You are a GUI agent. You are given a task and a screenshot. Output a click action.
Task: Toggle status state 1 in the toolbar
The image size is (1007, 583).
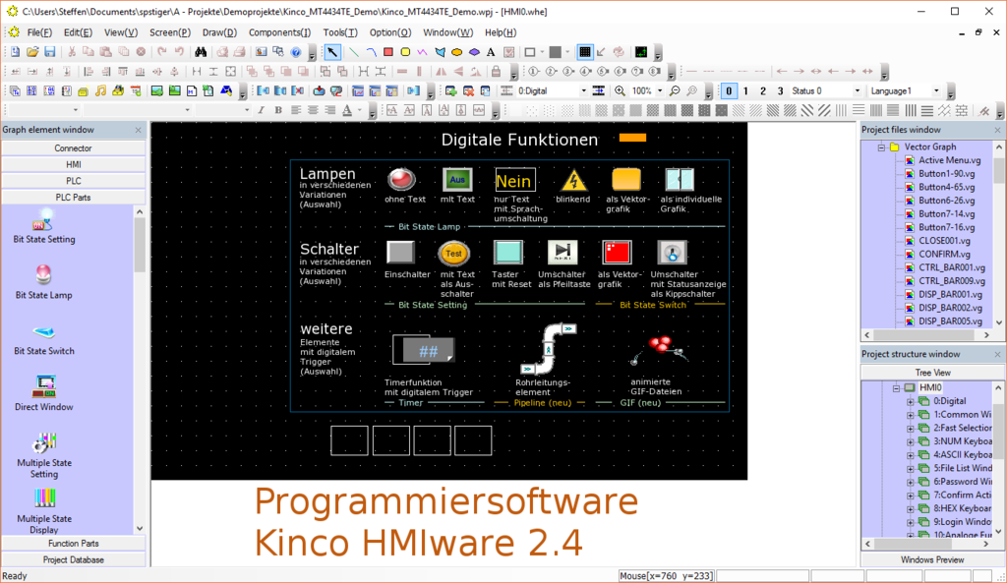click(745, 90)
